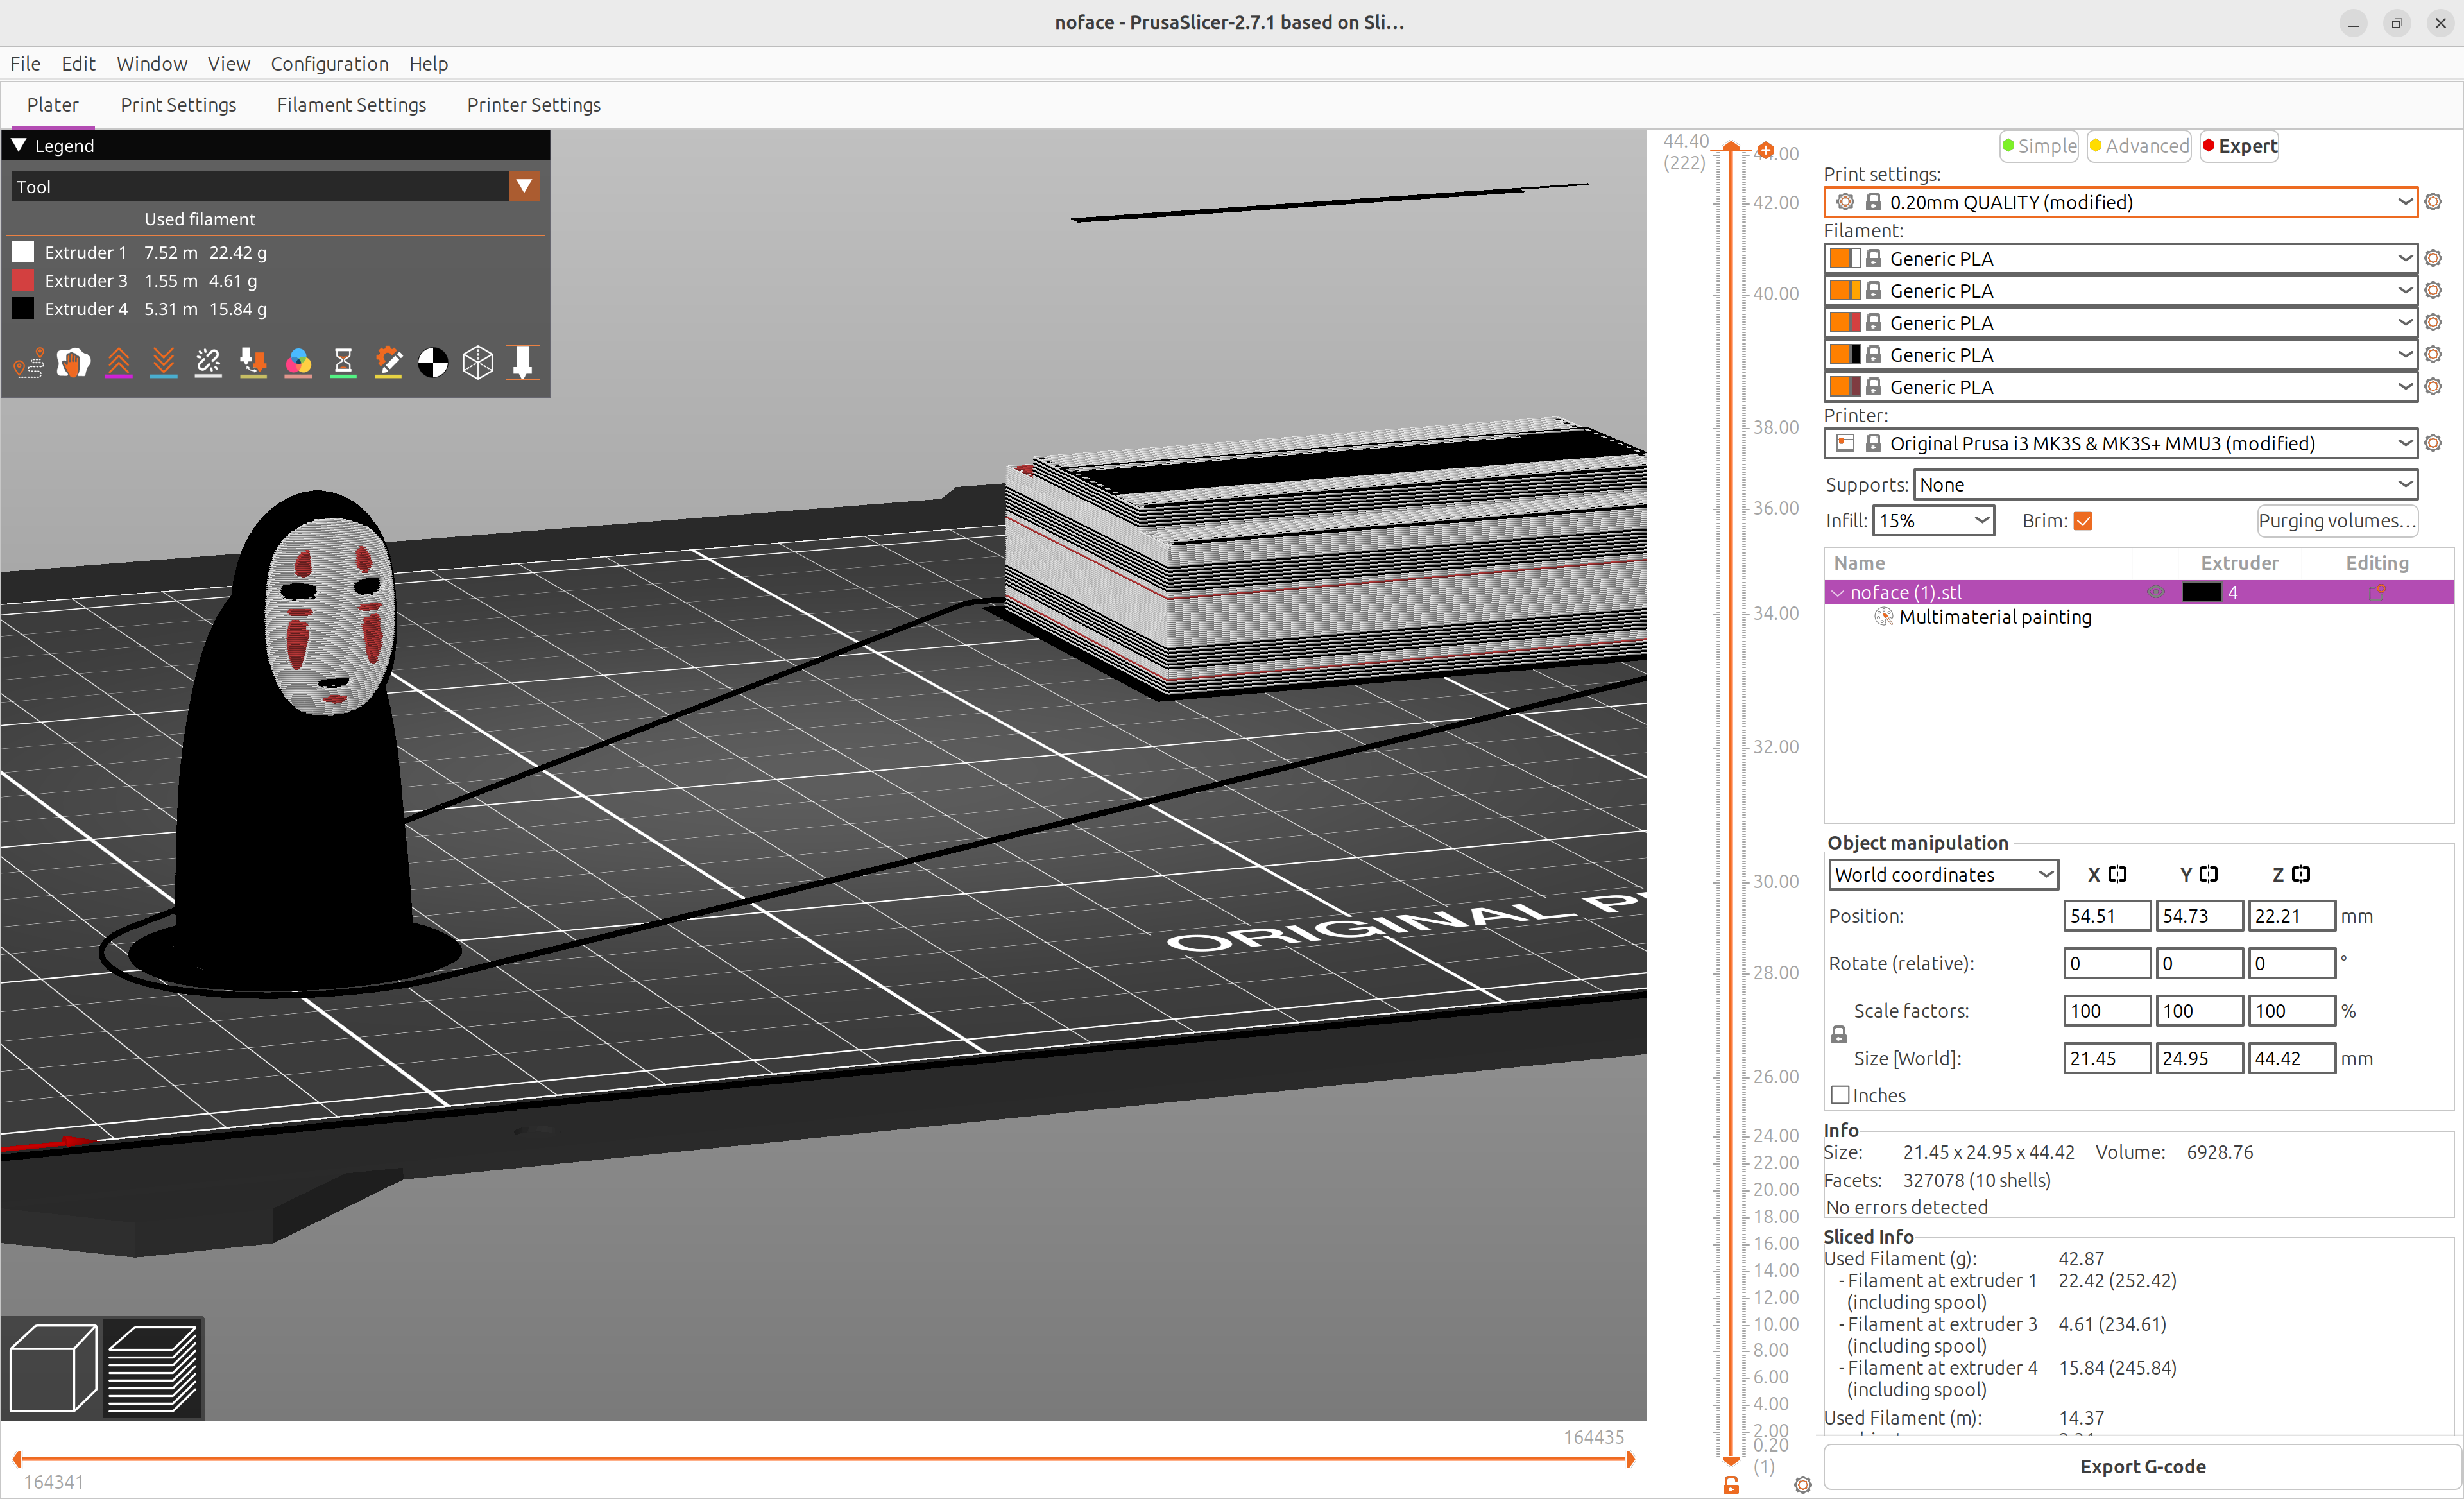Toggle wipe moves icon in legend
Image resolution: width=2464 pixels, height=1499 pixels.
pyautogui.click(x=73, y=363)
